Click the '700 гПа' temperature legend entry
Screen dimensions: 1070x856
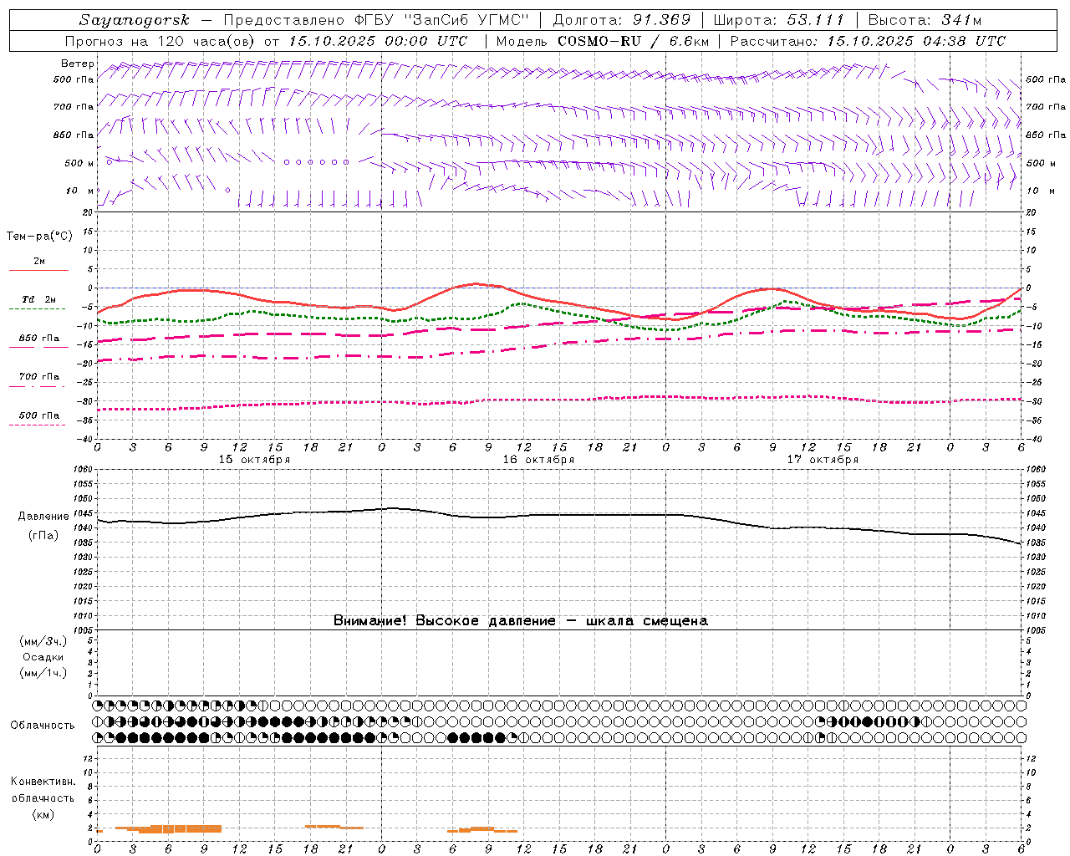pos(39,376)
